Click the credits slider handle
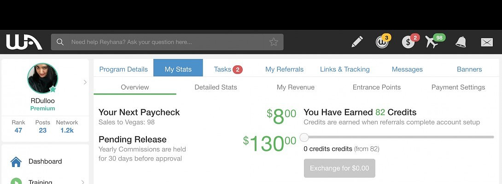Screen dimensions: 502x184 click(x=304, y=137)
